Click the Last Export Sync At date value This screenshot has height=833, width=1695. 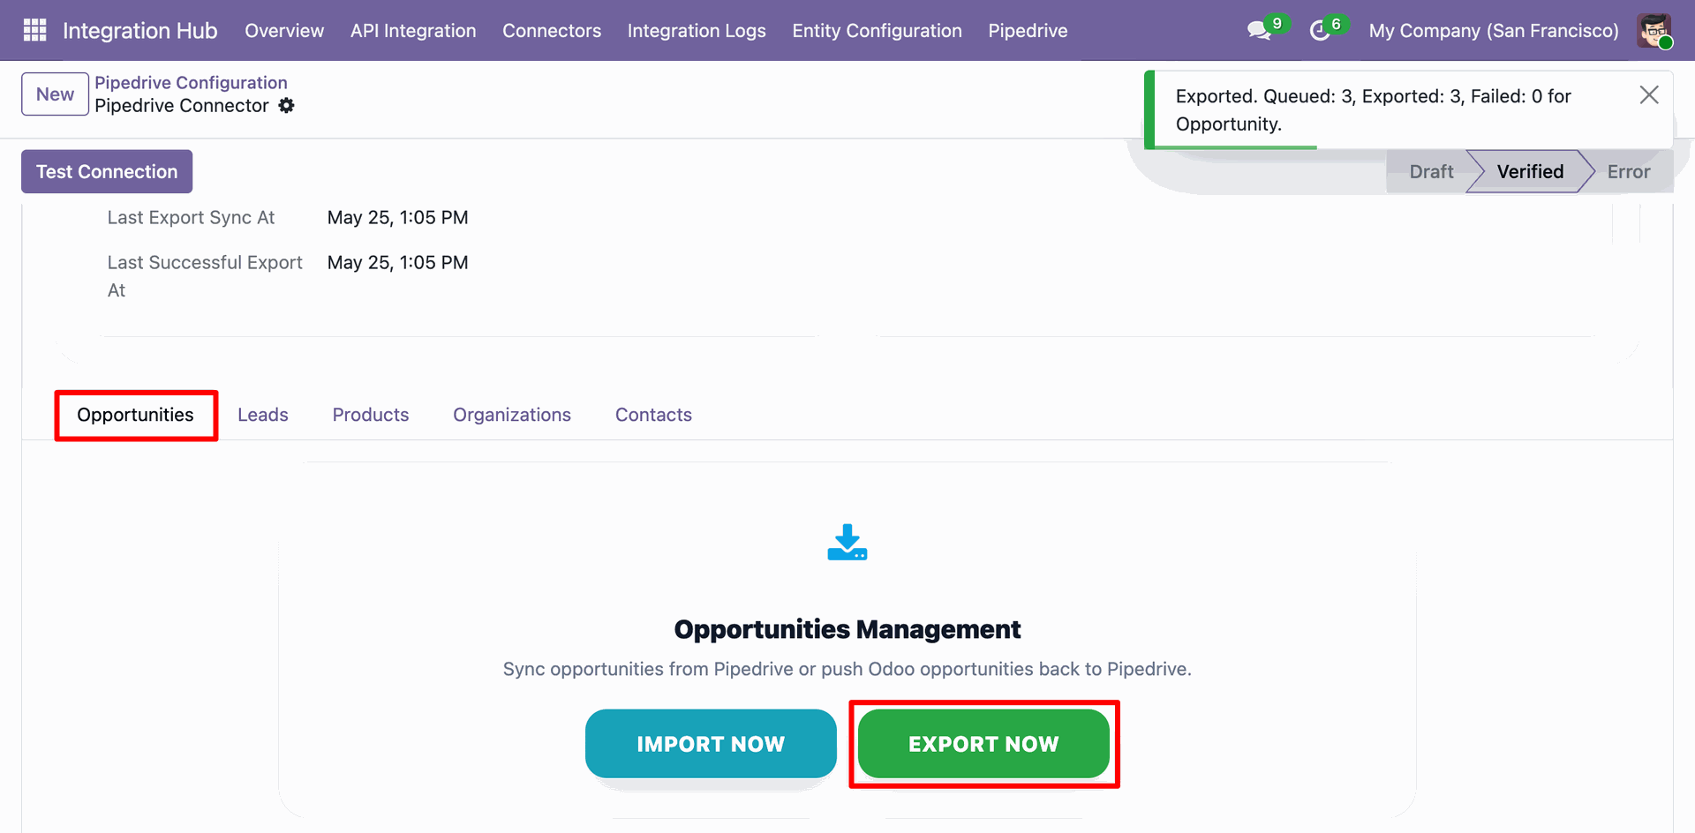click(397, 218)
